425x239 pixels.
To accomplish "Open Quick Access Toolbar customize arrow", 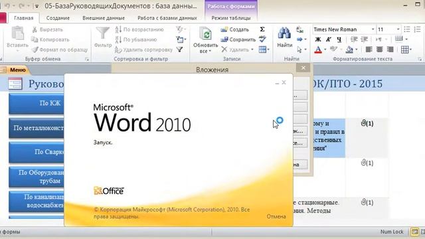I will click(x=37, y=6).
